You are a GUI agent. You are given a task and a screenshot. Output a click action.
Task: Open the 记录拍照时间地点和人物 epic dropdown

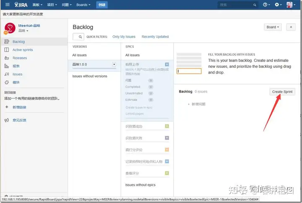click(167, 161)
